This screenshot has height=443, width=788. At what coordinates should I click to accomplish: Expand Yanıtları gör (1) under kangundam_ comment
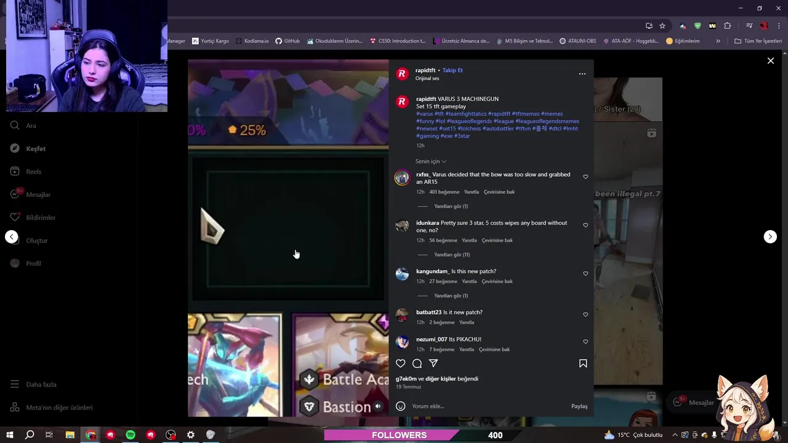click(451, 296)
